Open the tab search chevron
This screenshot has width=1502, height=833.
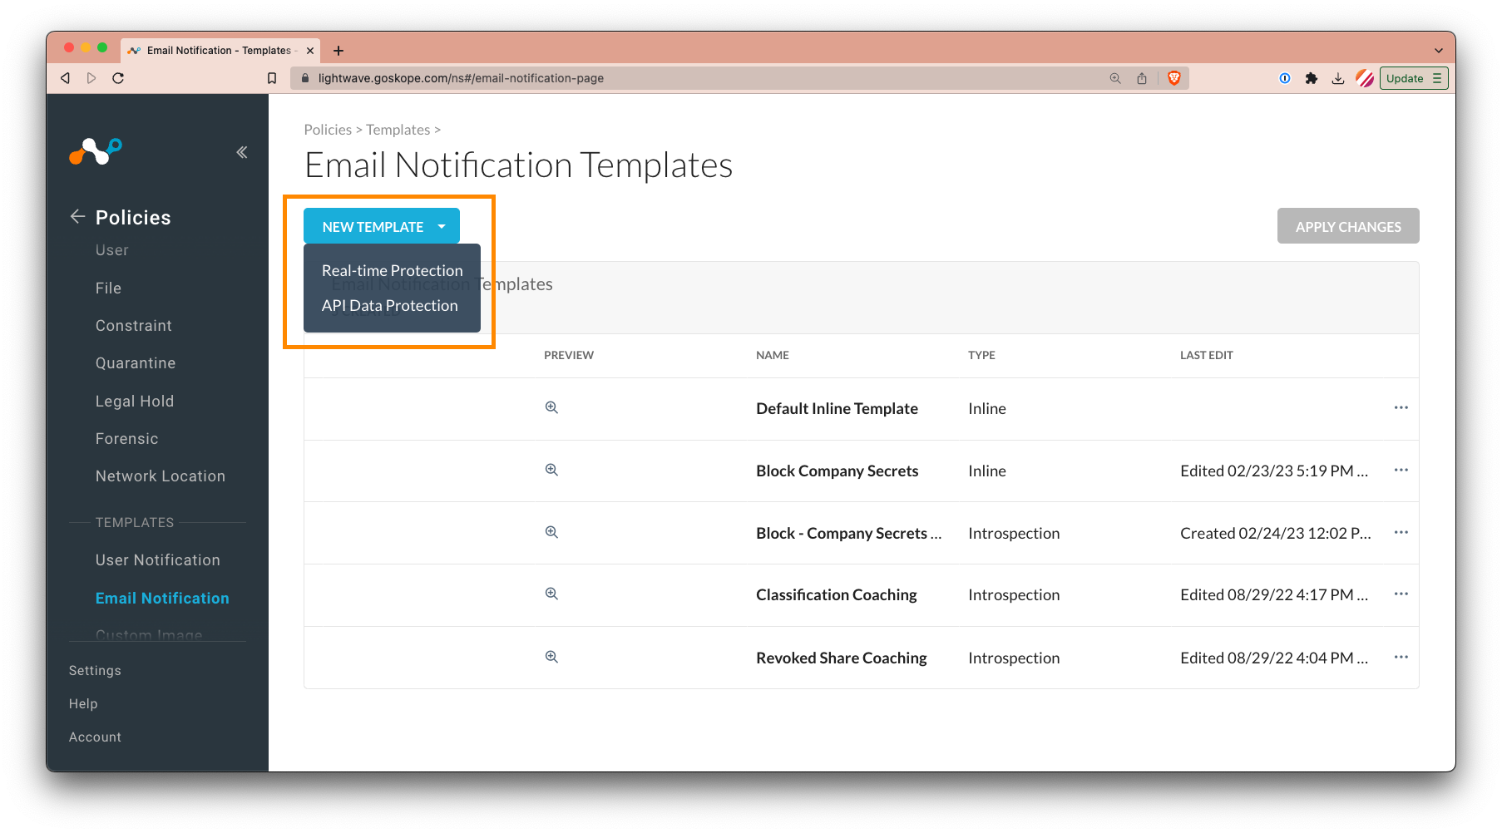(1439, 50)
